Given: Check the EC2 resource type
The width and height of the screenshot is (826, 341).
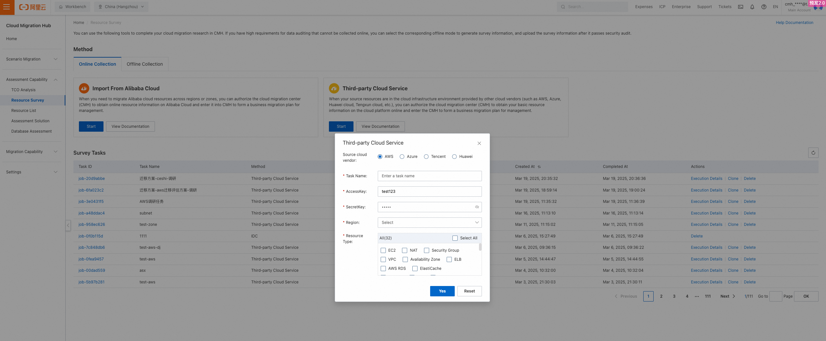Looking at the screenshot, I should pos(383,250).
